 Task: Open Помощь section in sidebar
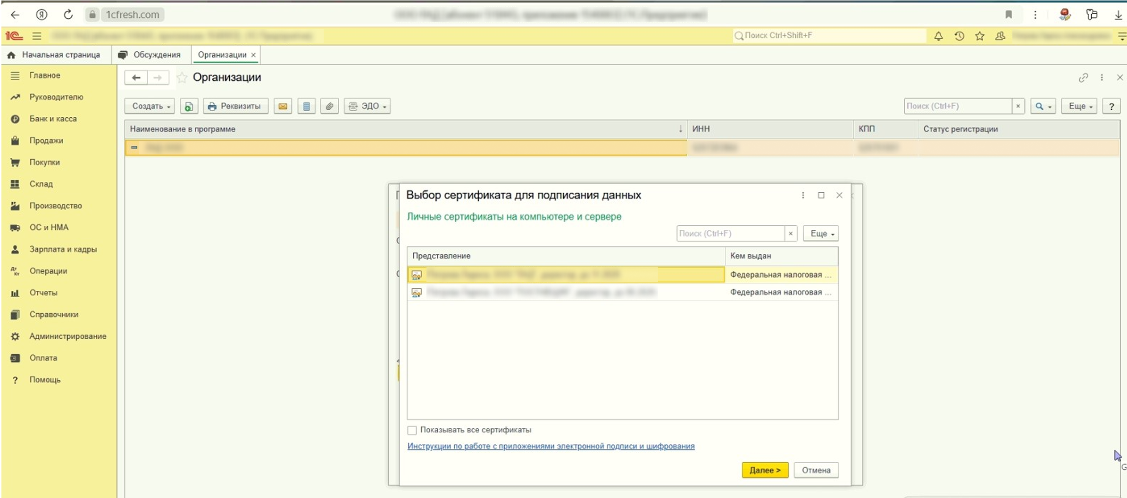(x=45, y=379)
